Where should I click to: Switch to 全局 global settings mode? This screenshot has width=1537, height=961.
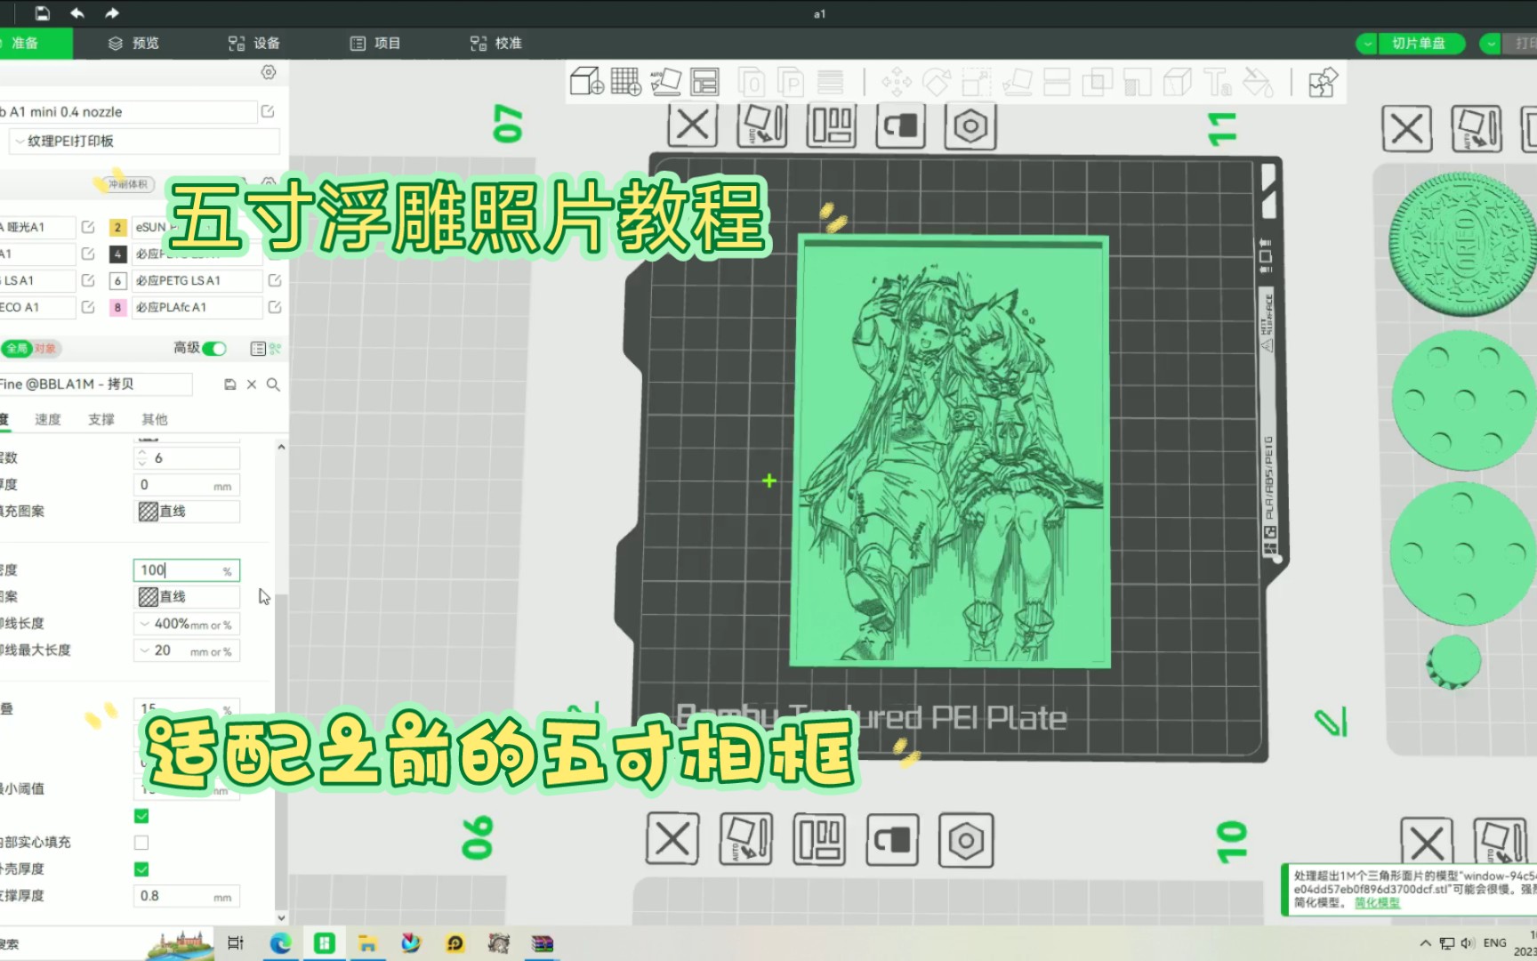click(x=17, y=349)
